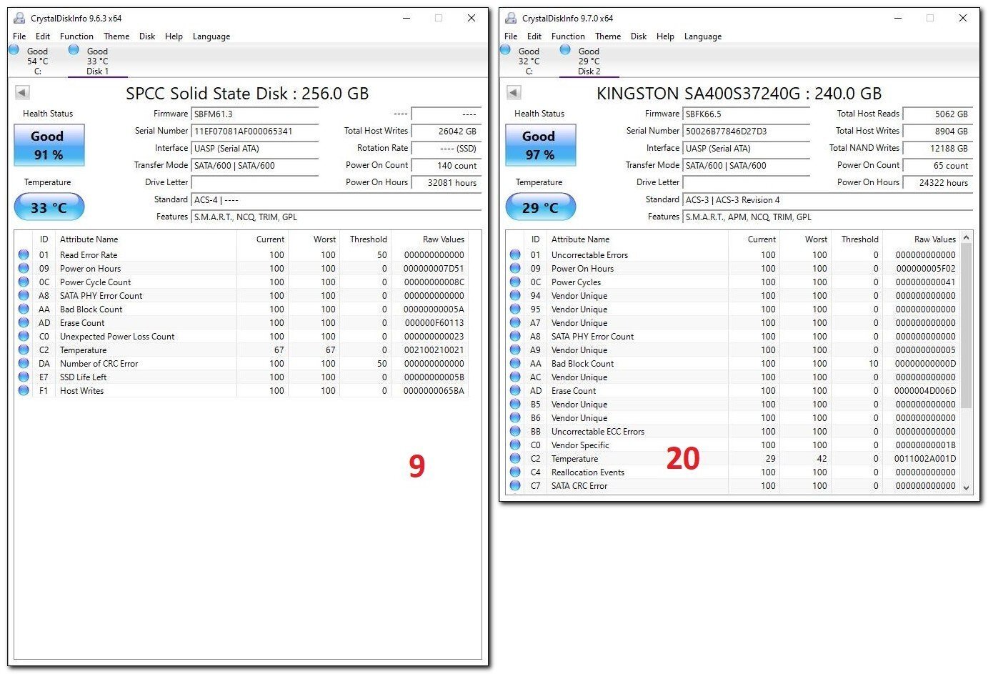Open Language menu in right window
The height and width of the screenshot is (674, 988).
[x=703, y=36]
